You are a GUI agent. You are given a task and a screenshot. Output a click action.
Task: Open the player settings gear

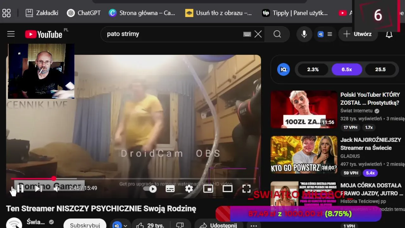189,189
